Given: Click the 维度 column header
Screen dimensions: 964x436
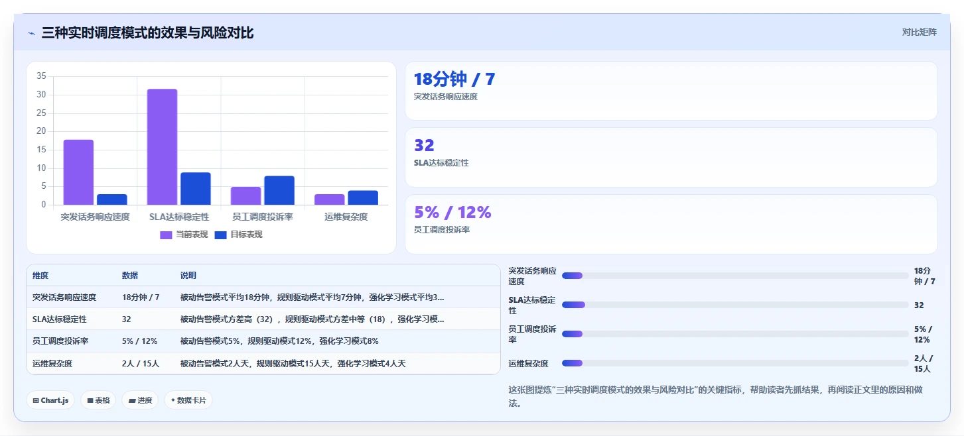Looking at the screenshot, I should click(x=40, y=276).
